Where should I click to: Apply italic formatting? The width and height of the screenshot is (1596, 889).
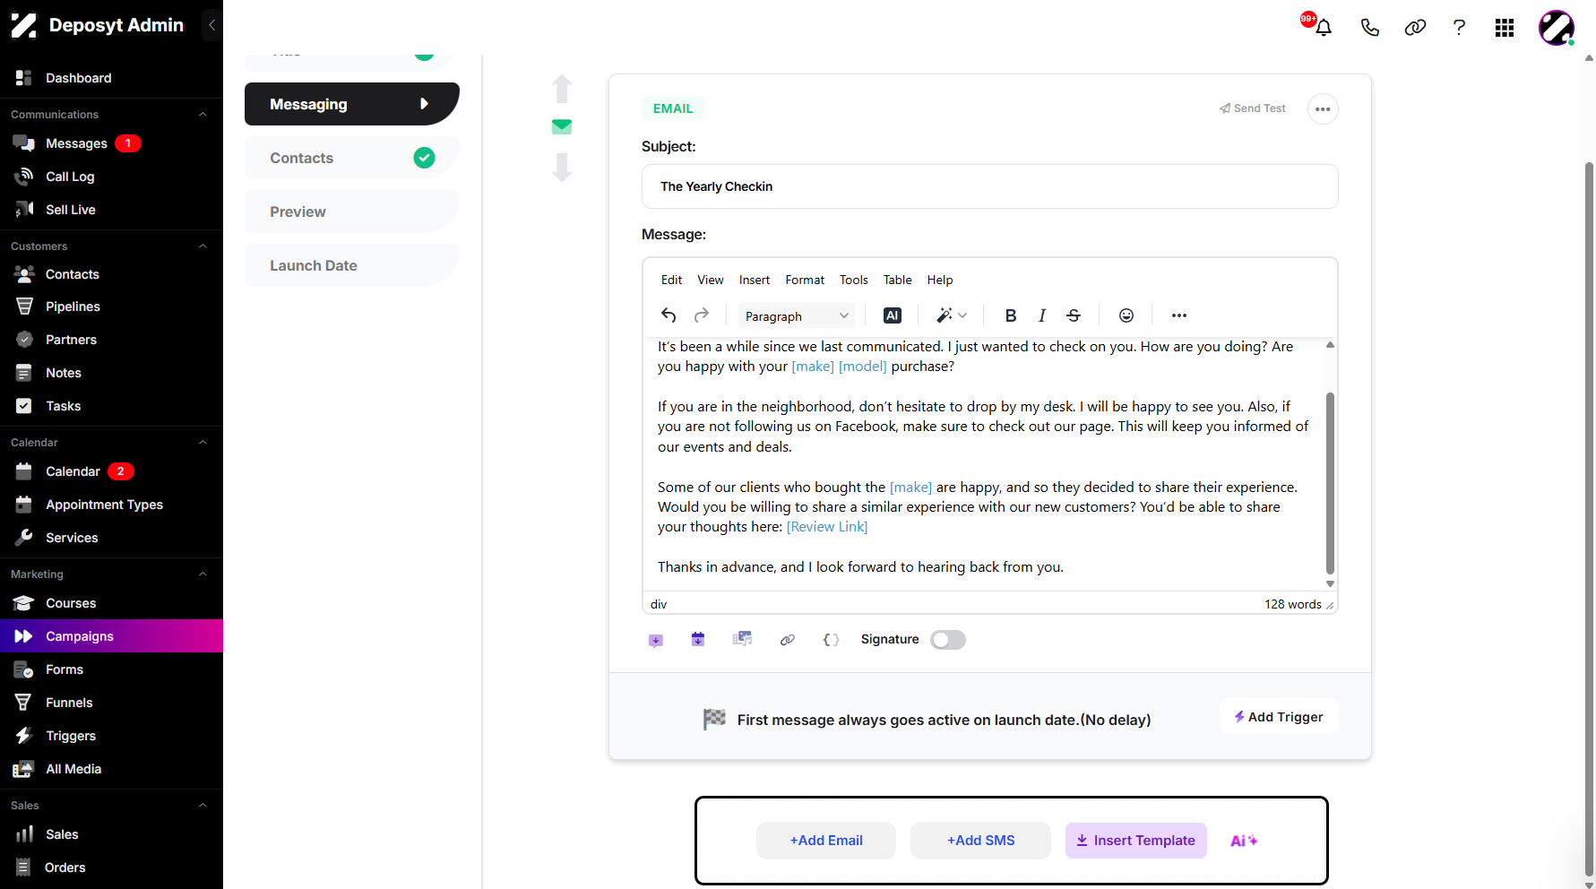[x=1042, y=315]
